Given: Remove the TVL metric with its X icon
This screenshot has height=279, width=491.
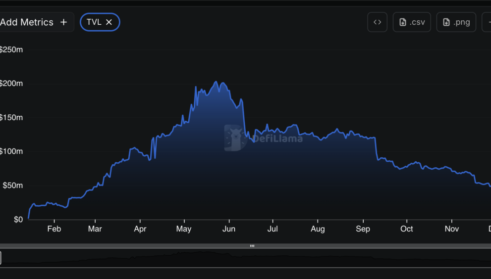Looking at the screenshot, I should pos(109,22).
